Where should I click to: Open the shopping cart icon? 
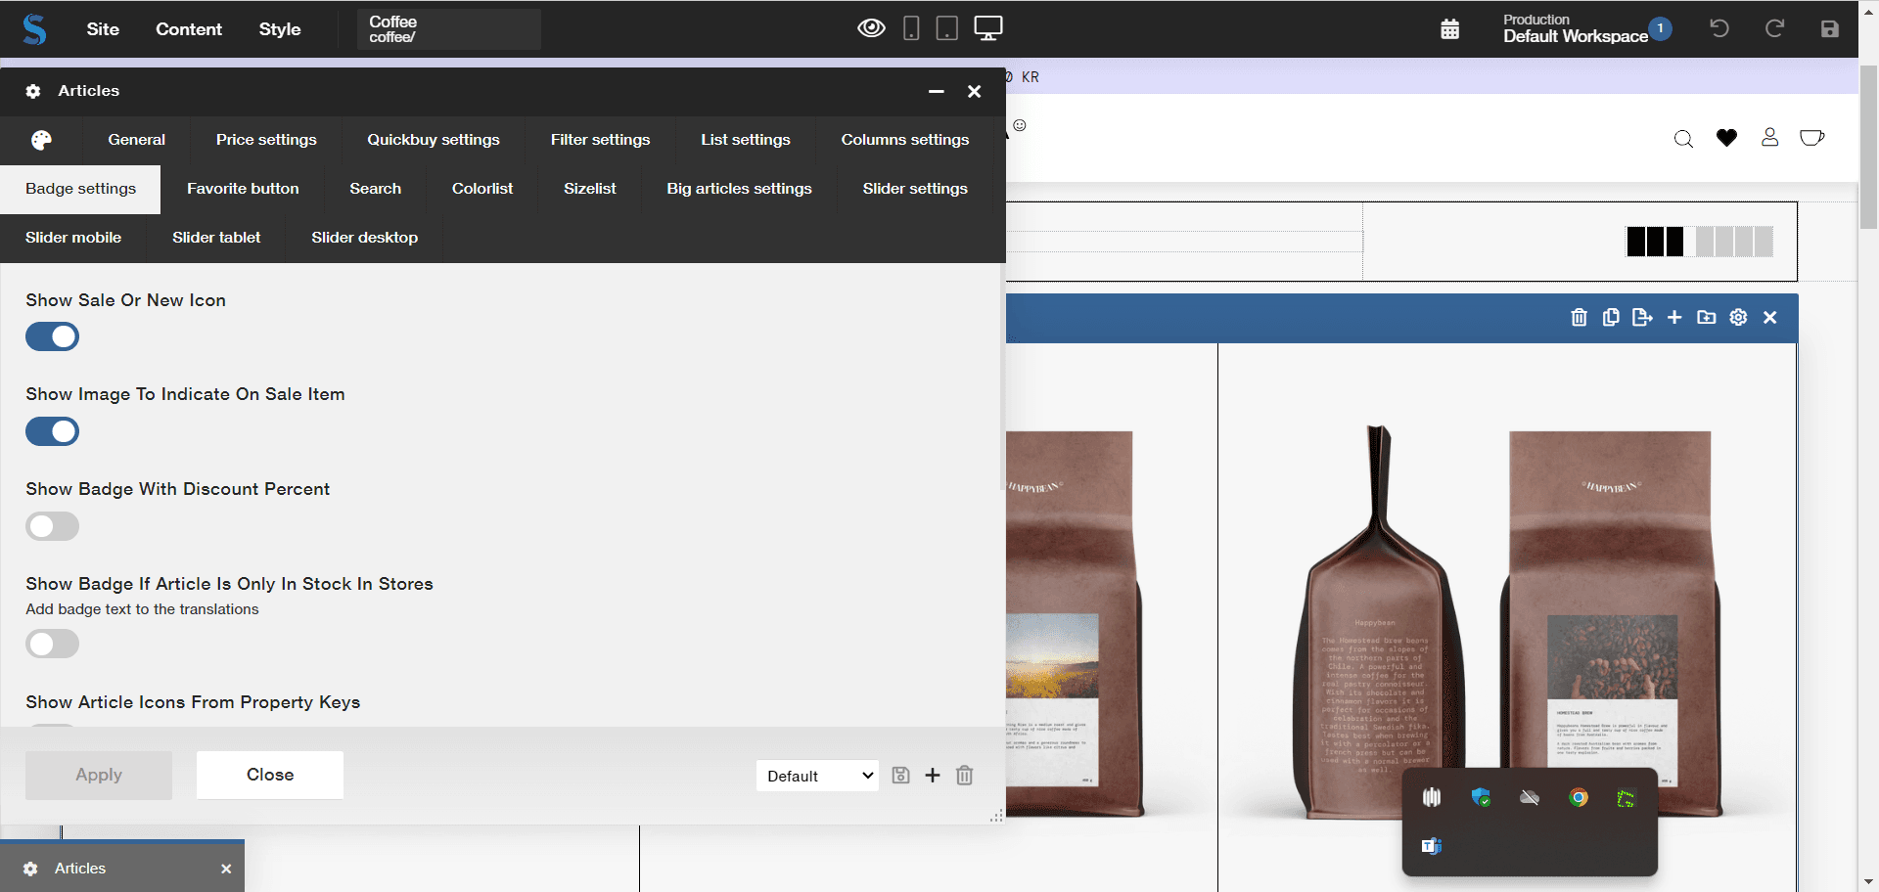point(1811,138)
